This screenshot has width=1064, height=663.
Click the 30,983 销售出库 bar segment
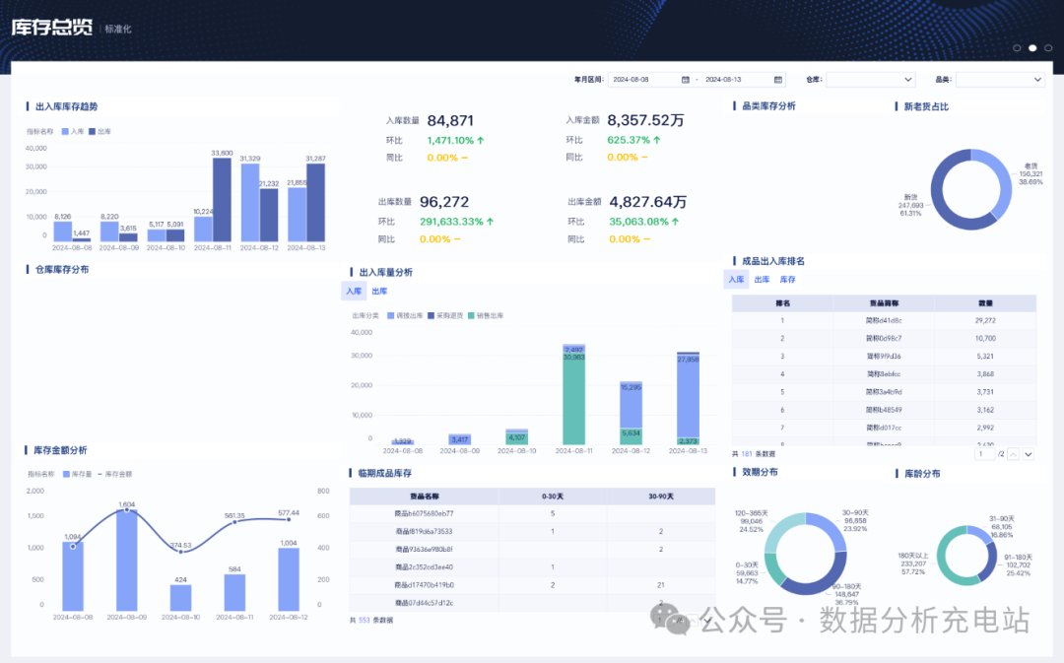(574, 399)
